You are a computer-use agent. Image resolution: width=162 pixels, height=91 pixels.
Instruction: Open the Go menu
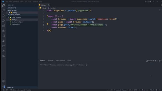pos(26,2)
